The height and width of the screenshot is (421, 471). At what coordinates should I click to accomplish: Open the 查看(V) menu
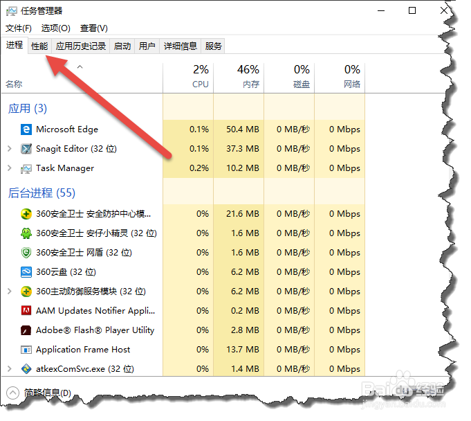[x=94, y=28]
